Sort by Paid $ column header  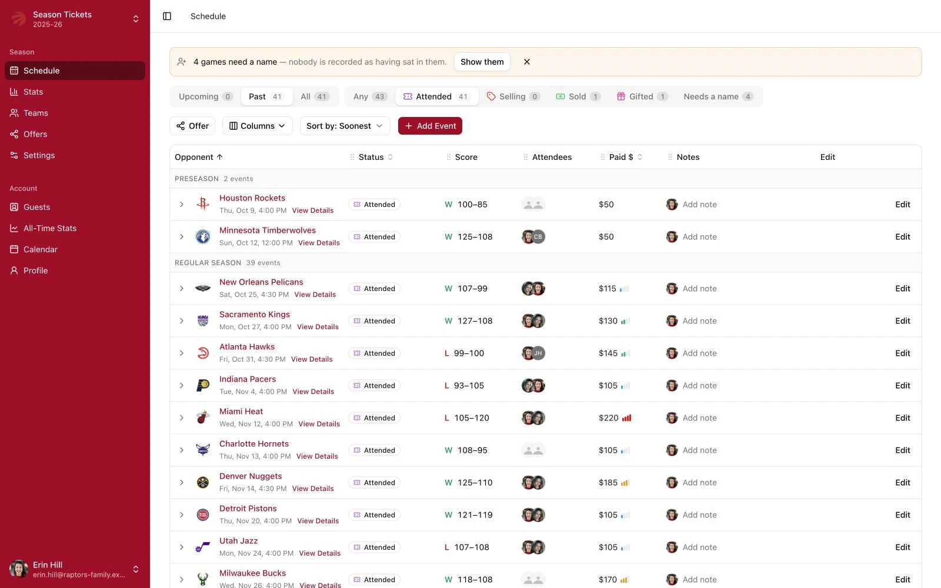click(x=626, y=157)
